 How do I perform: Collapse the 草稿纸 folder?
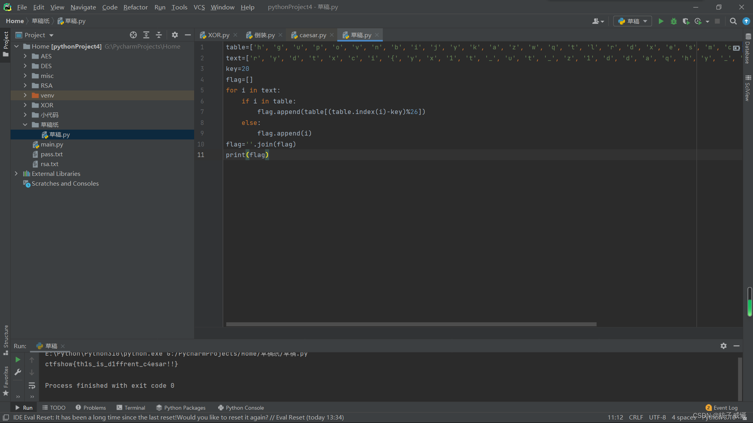[25, 125]
